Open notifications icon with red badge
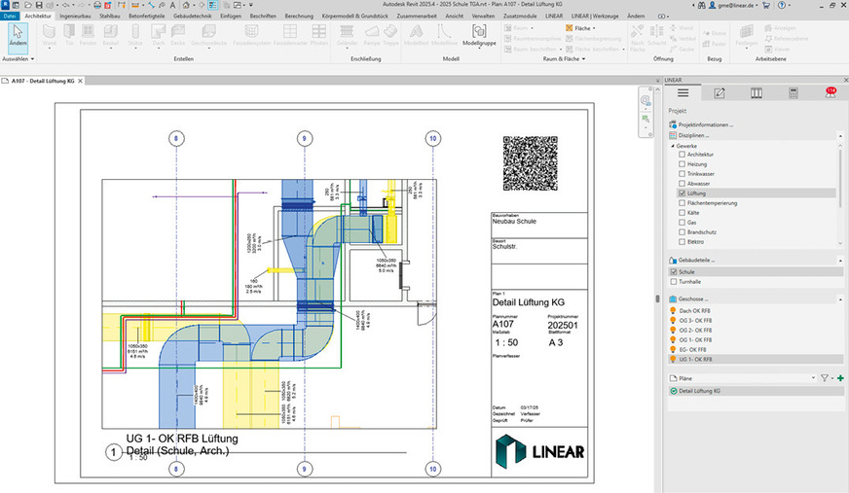The image size is (849, 493). point(830,93)
